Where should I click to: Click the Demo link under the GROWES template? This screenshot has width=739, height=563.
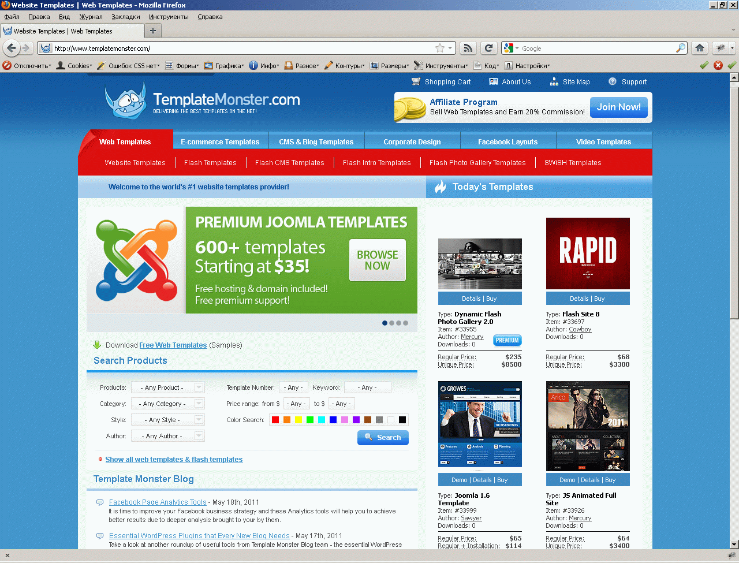coord(460,480)
